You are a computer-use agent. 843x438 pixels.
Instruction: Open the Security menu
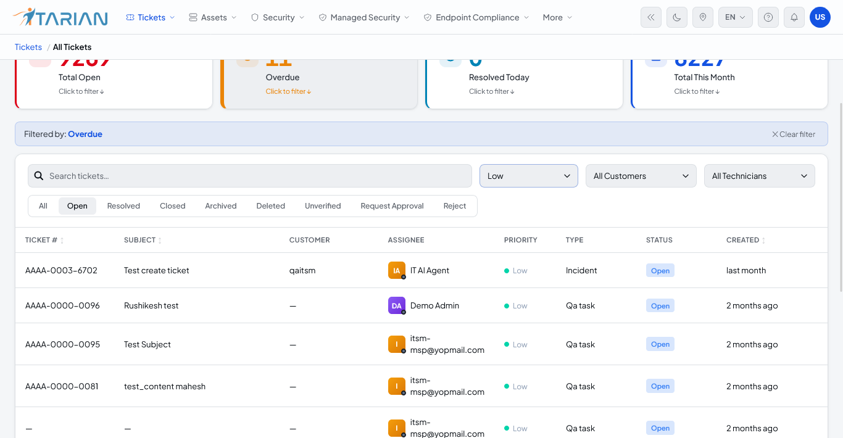point(278,17)
